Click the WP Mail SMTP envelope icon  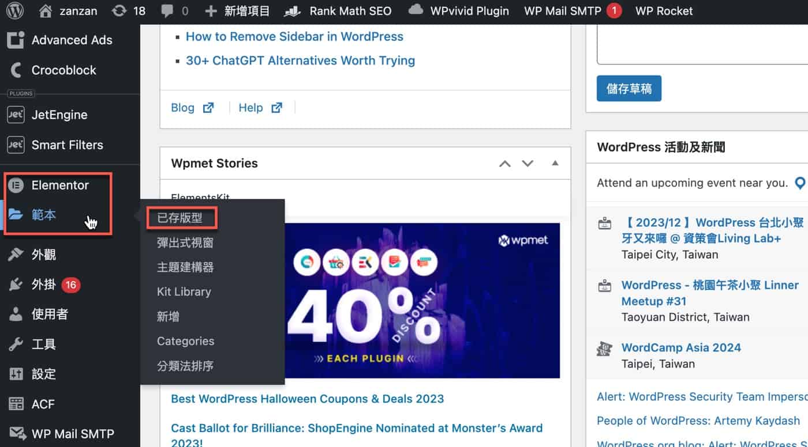[x=17, y=433]
